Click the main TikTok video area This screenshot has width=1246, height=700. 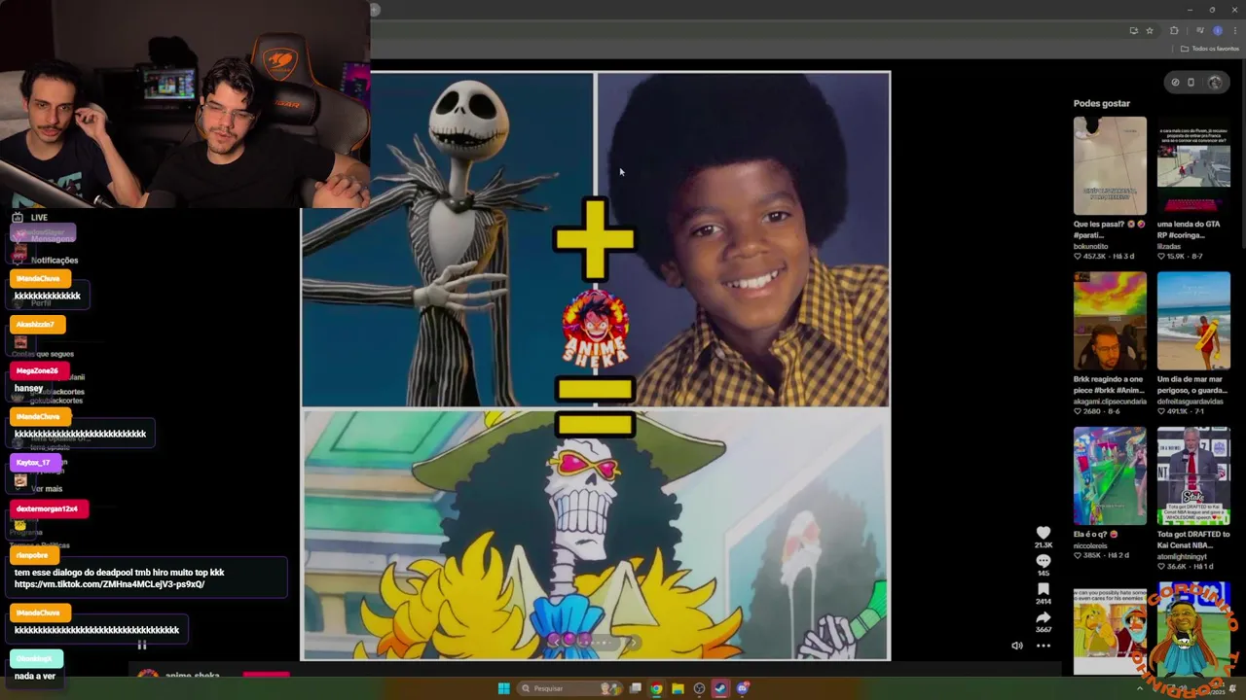(596, 367)
